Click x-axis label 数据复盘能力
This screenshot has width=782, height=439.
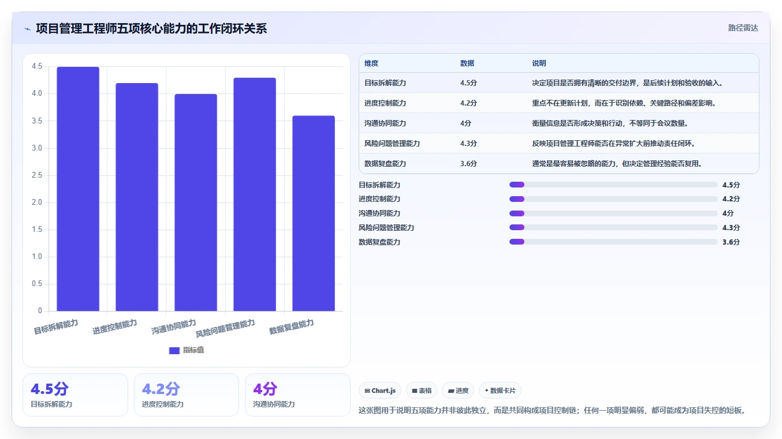click(292, 327)
